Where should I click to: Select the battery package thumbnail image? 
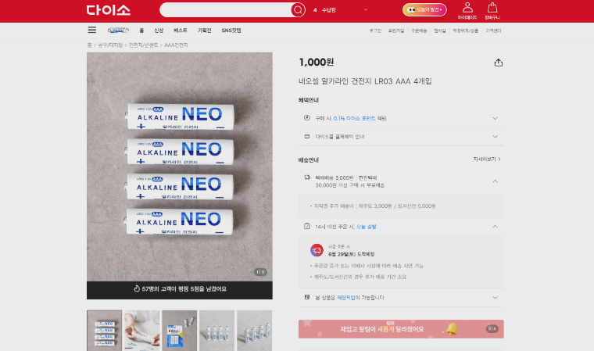[x=179, y=331]
